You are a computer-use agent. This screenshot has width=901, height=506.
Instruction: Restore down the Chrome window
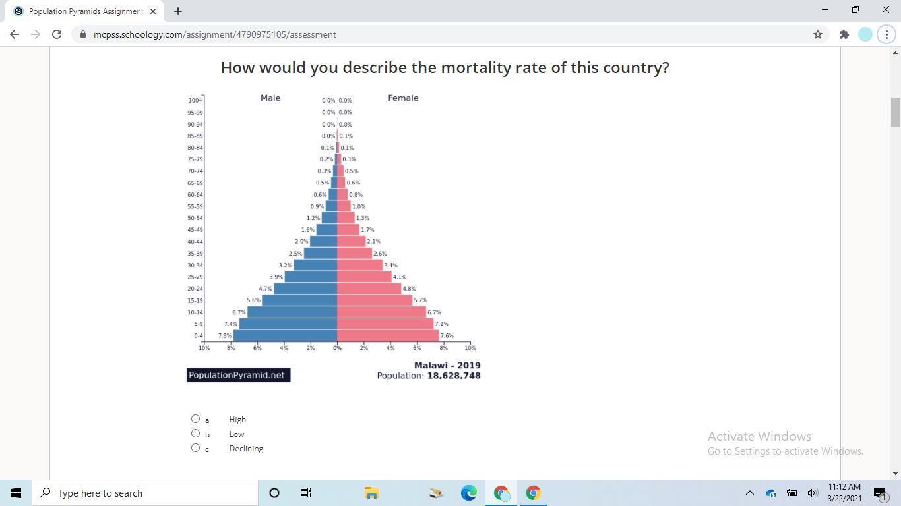click(x=855, y=9)
